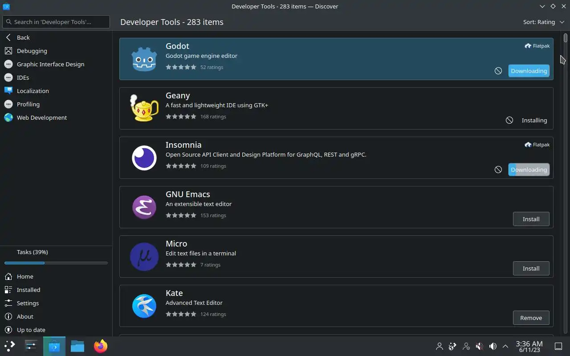Install Micro

pos(531,268)
